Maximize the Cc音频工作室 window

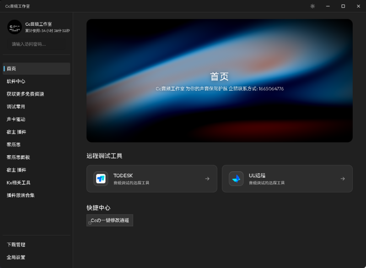(343, 6)
